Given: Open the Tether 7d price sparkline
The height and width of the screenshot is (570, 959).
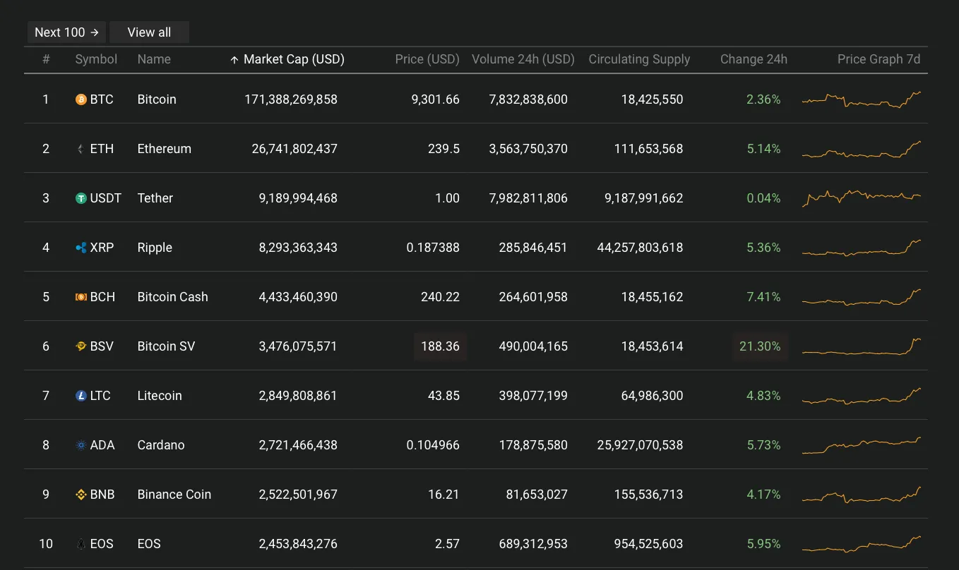Looking at the screenshot, I should (861, 198).
